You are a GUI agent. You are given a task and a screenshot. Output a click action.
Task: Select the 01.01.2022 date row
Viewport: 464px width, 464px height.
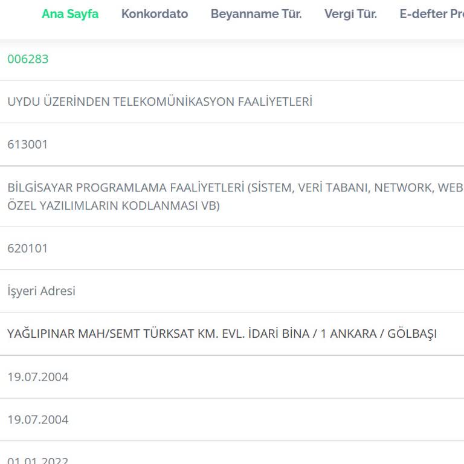tap(38, 459)
